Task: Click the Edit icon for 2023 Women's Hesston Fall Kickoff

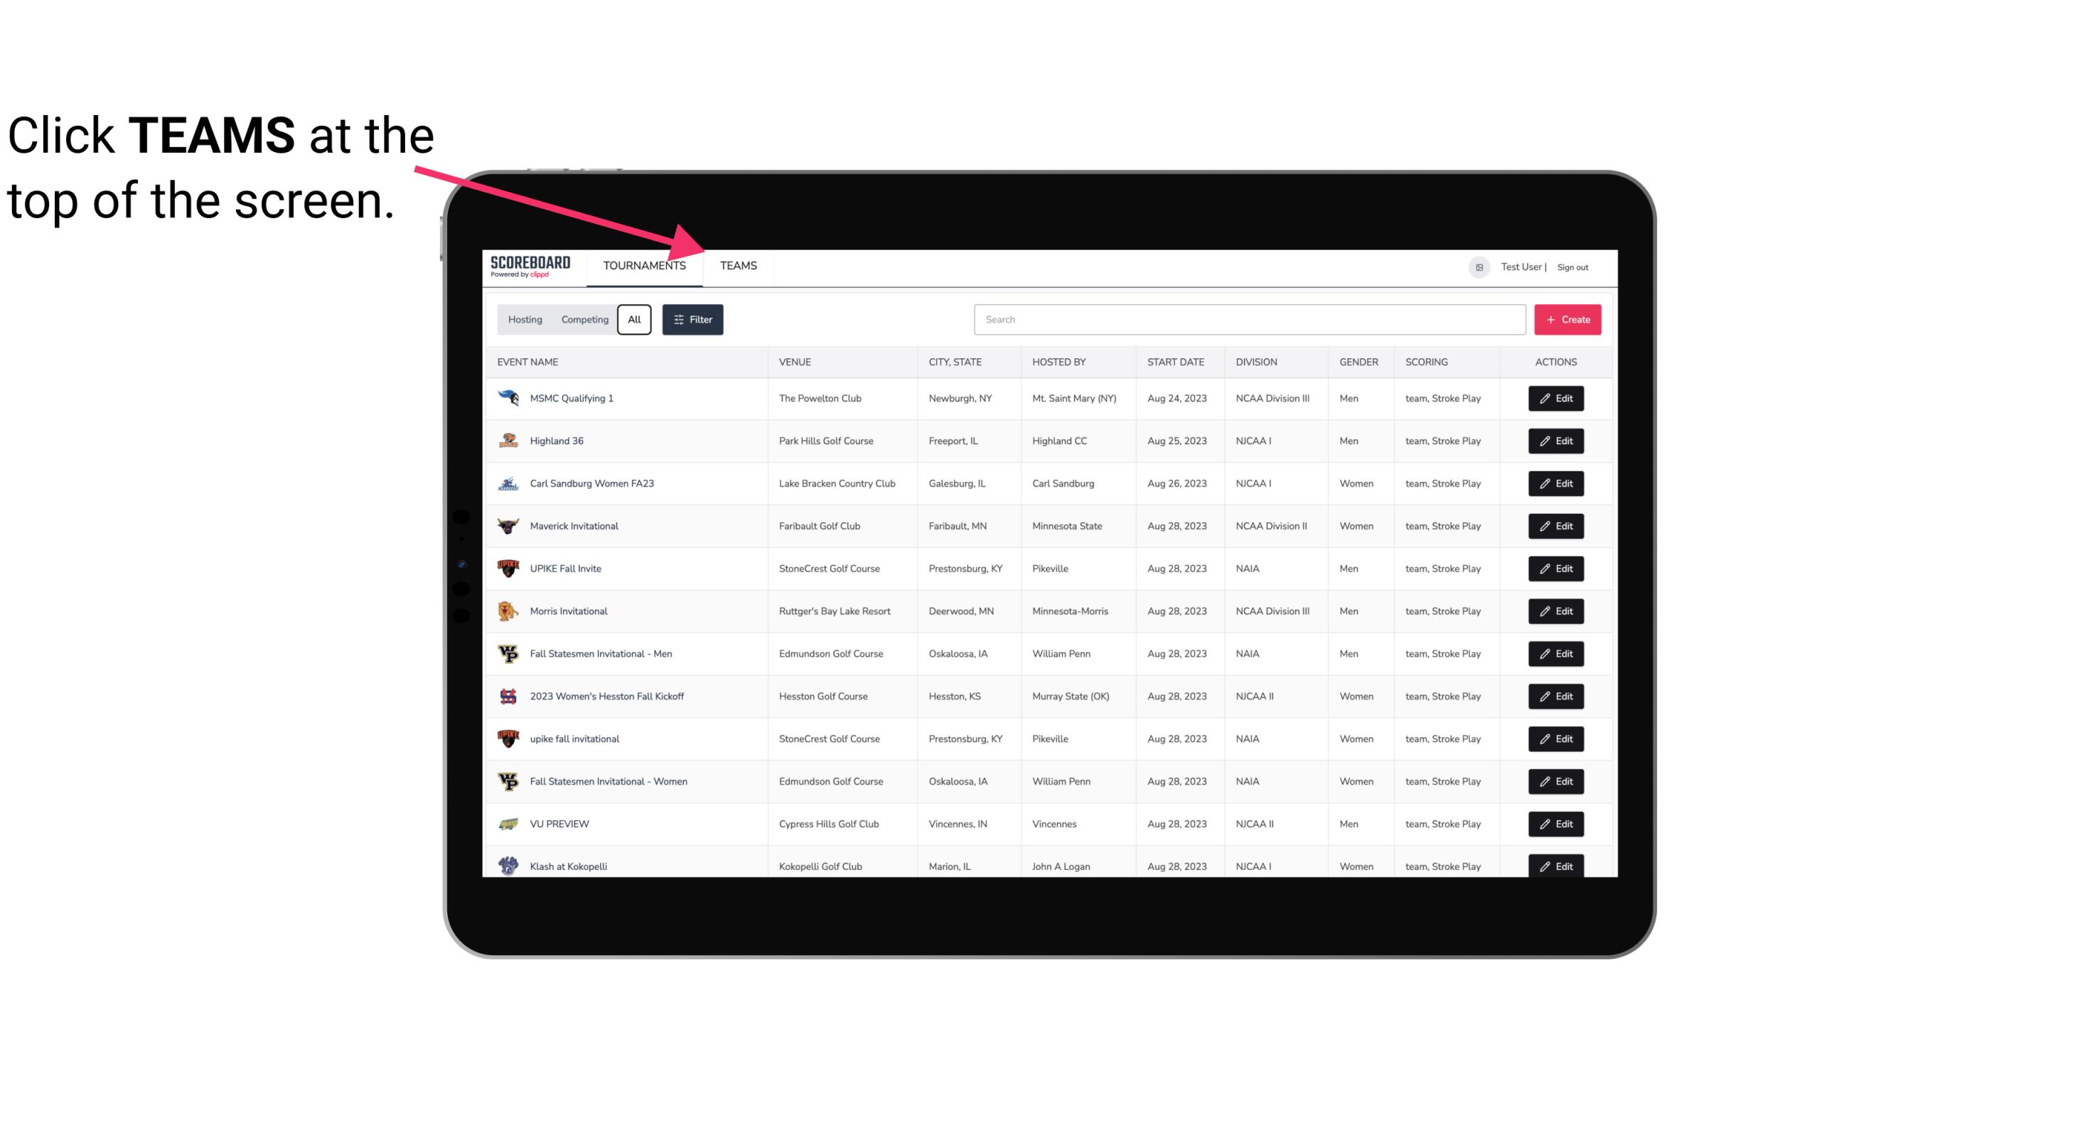Action: pos(1557,696)
